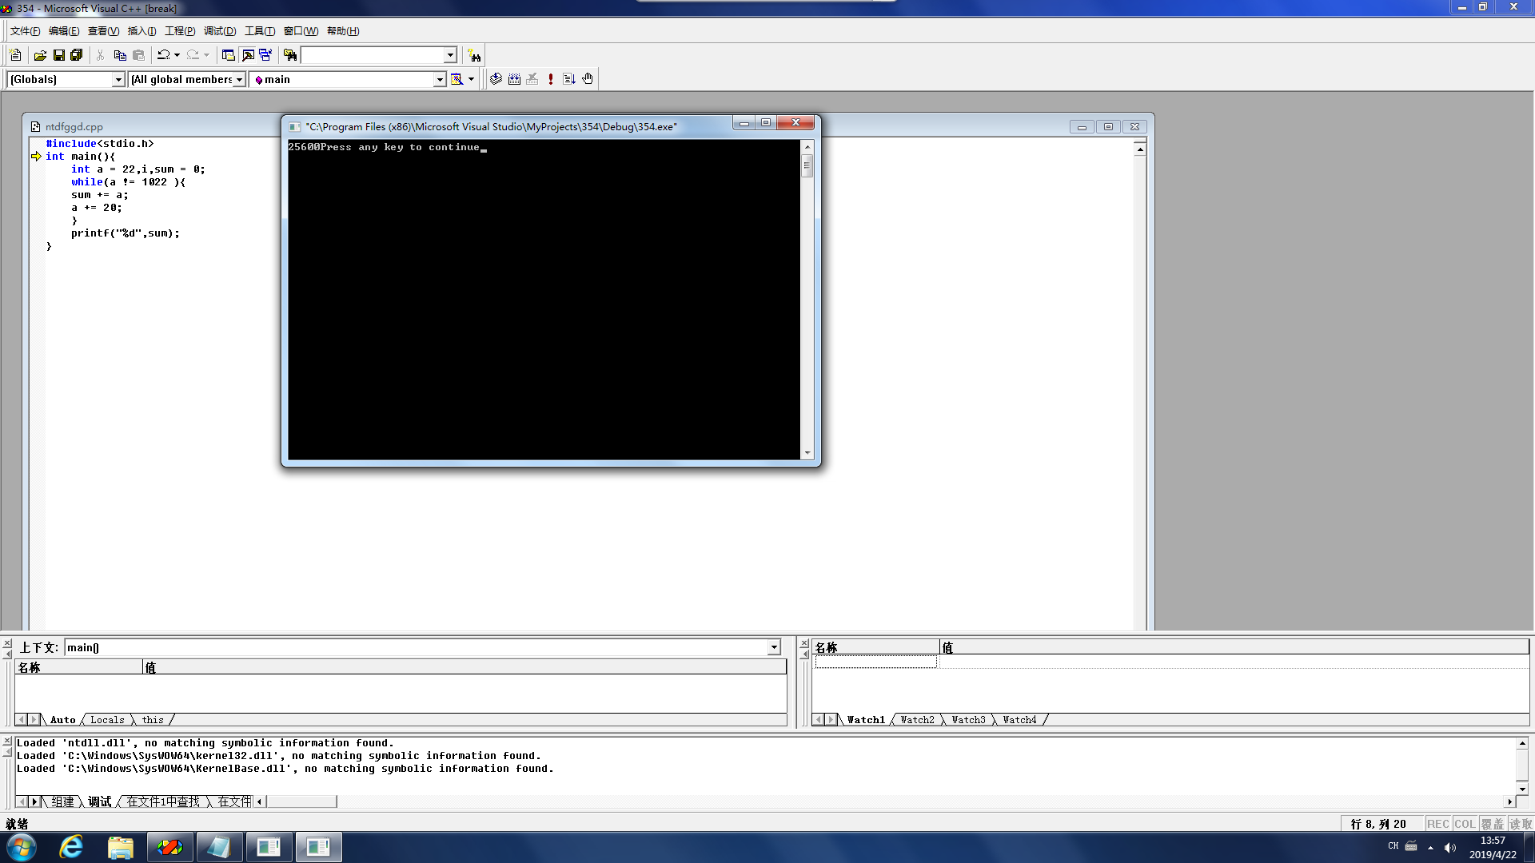The image size is (1535, 863).
Task: Toggle the Output window toolbar button
Action: tap(248, 55)
